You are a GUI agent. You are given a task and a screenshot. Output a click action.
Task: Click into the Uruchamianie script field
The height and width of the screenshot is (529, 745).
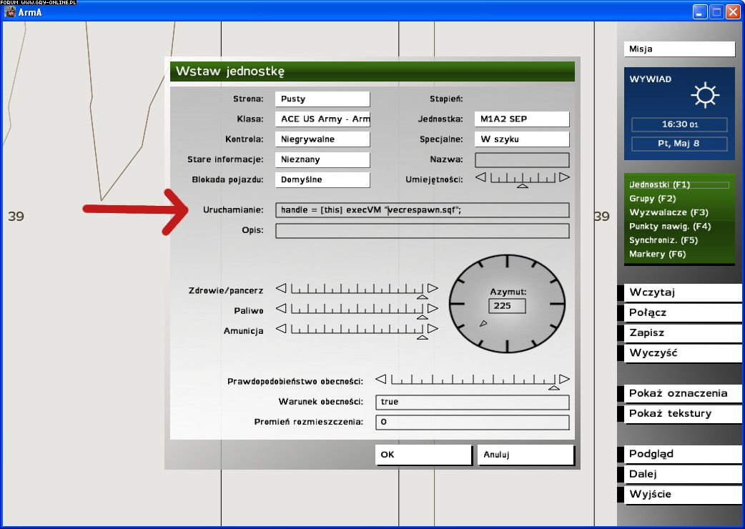pyautogui.click(x=422, y=210)
